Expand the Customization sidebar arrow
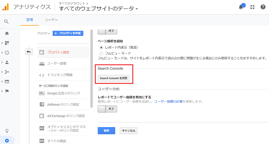 (x=2, y=43)
